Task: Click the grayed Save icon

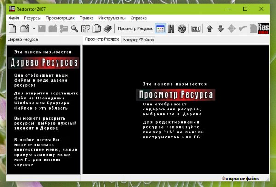Action: coord(42,28)
